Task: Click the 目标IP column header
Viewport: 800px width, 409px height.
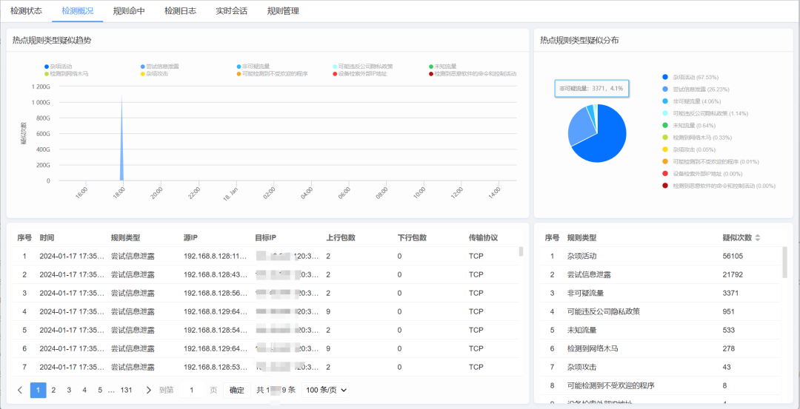Action: point(266,238)
